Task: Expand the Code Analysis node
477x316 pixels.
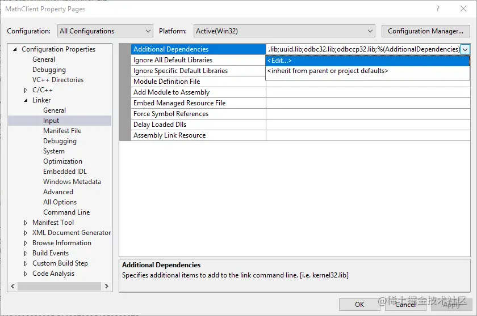Action: [26, 274]
